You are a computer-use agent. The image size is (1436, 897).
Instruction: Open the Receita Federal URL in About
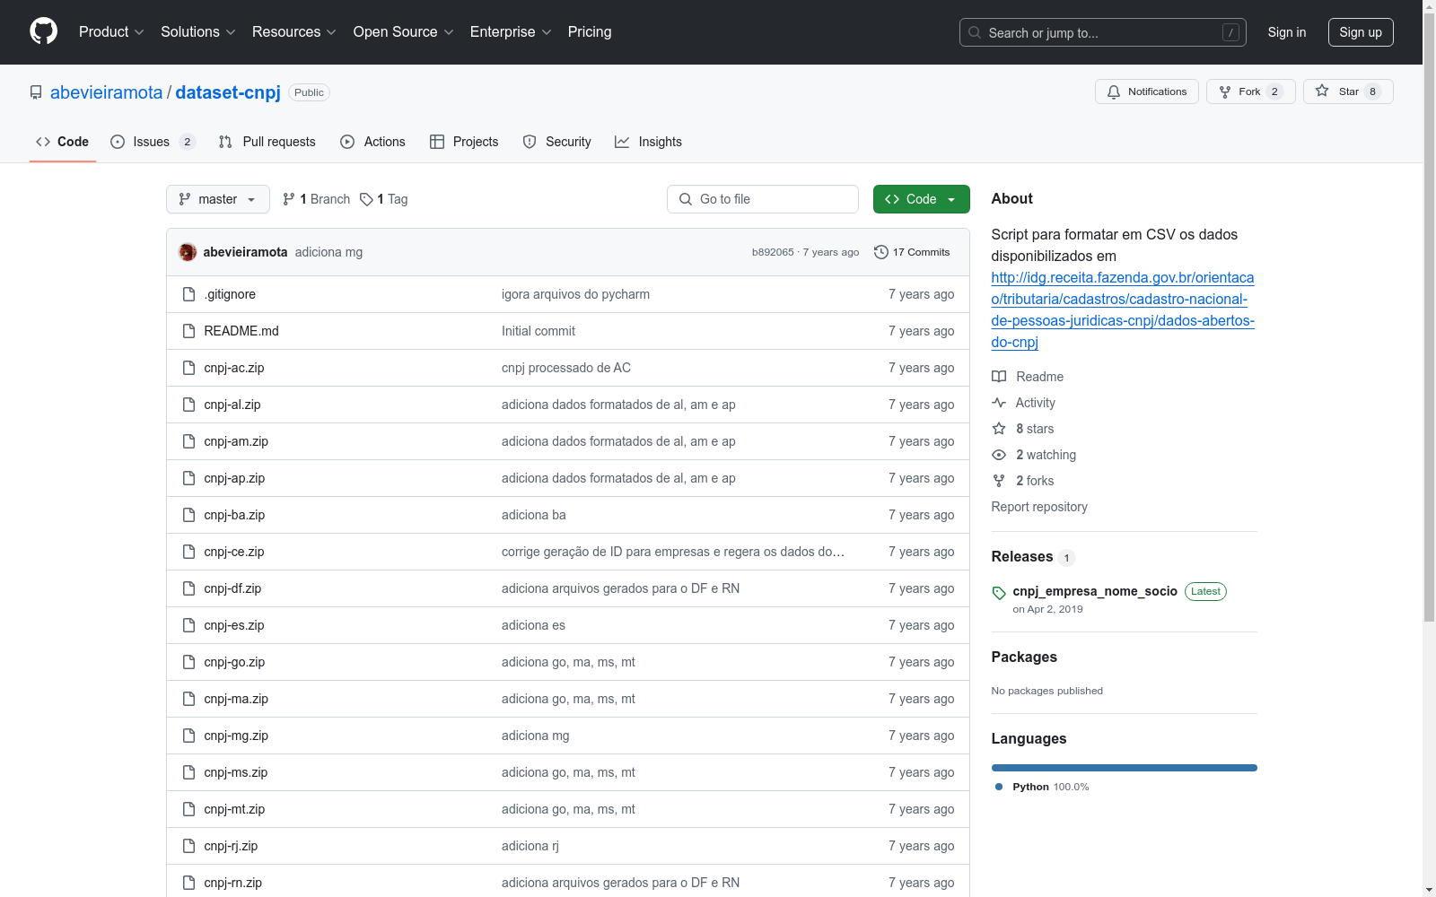(x=1123, y=309)
